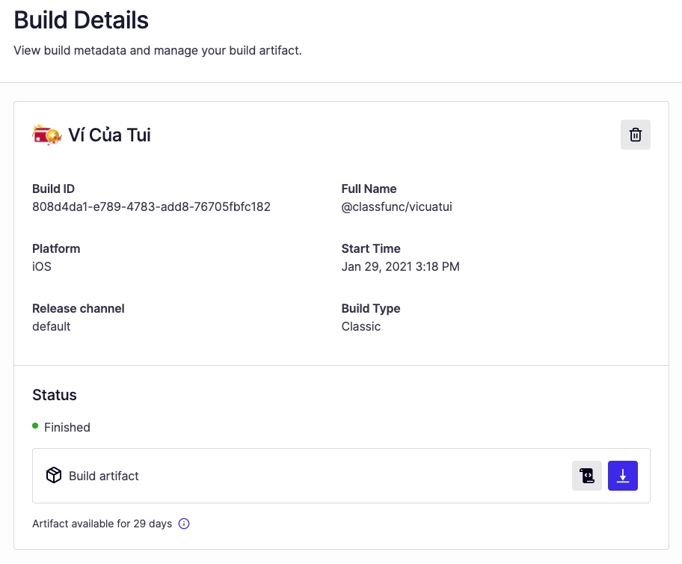This screenshot has width=682, height=564.
Task: Click the Build artifact label
Action: click(104, 476)
